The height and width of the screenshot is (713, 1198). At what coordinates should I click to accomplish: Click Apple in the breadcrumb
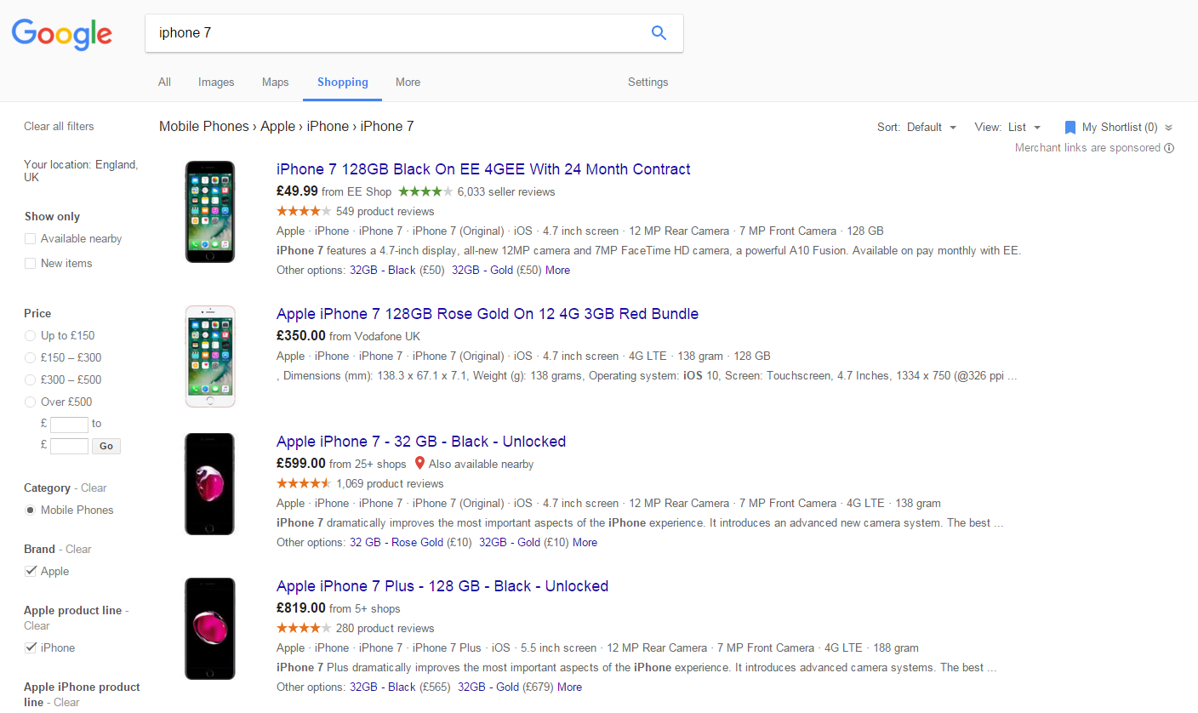pyautogui.click(x=277, y=127)
